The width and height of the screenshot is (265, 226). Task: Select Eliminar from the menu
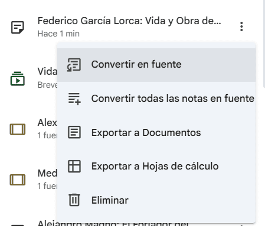pos(156,200)
